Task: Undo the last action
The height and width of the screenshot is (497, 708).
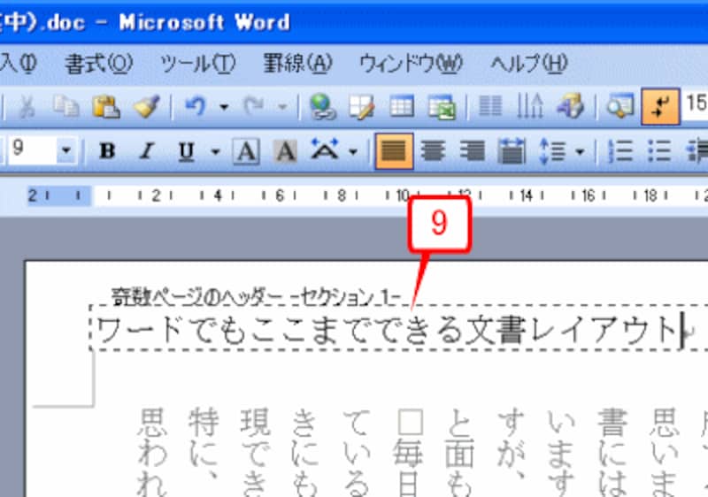Action: (x=196, y=107)
